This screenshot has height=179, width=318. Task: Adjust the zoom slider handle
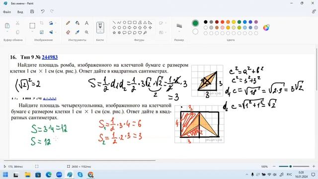(x=291, y=167)
